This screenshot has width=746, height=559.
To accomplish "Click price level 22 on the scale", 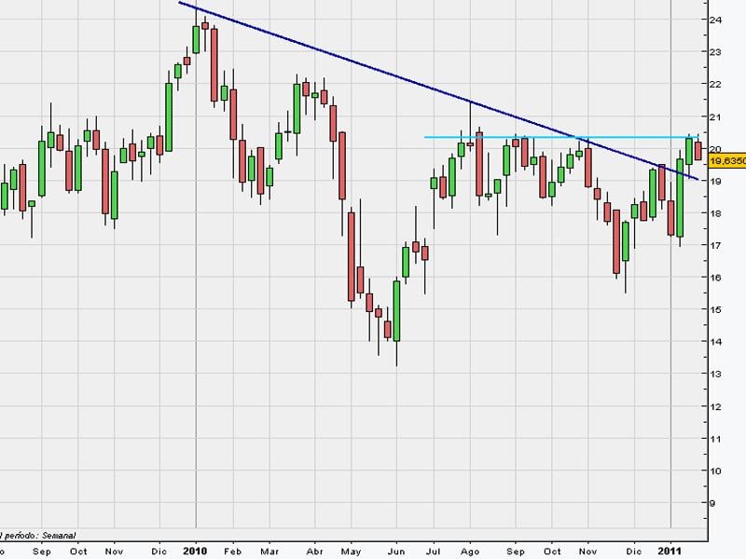I will pyautogui.click(x=715, y=85).
